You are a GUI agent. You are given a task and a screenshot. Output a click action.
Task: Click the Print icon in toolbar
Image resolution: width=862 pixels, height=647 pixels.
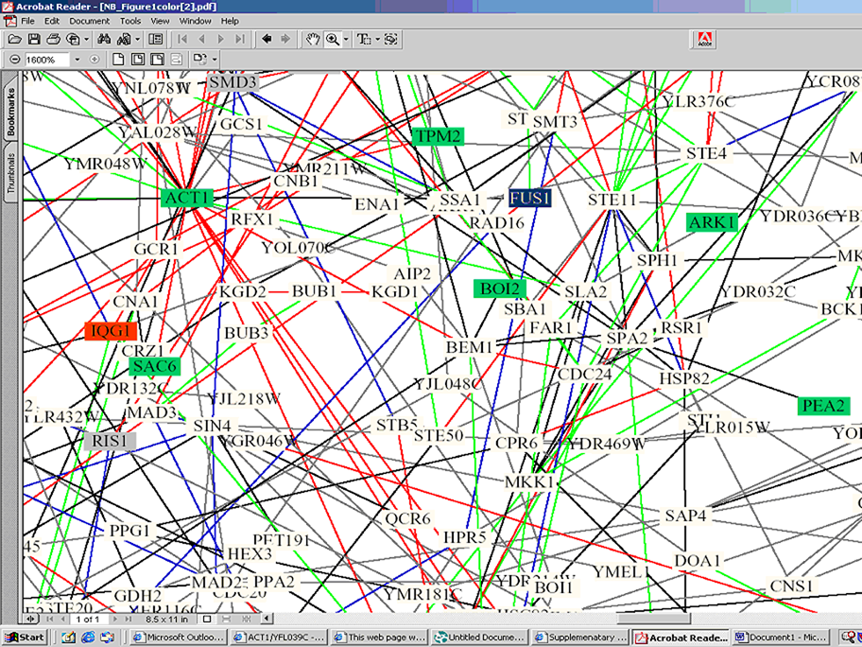point(53,40)
